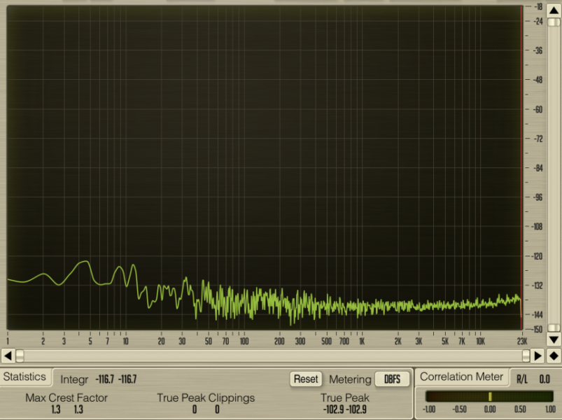Viewport: 562px width, 420px height.
Task: Click the 1K frequency axis label
Action: click(x=362, y=341)
